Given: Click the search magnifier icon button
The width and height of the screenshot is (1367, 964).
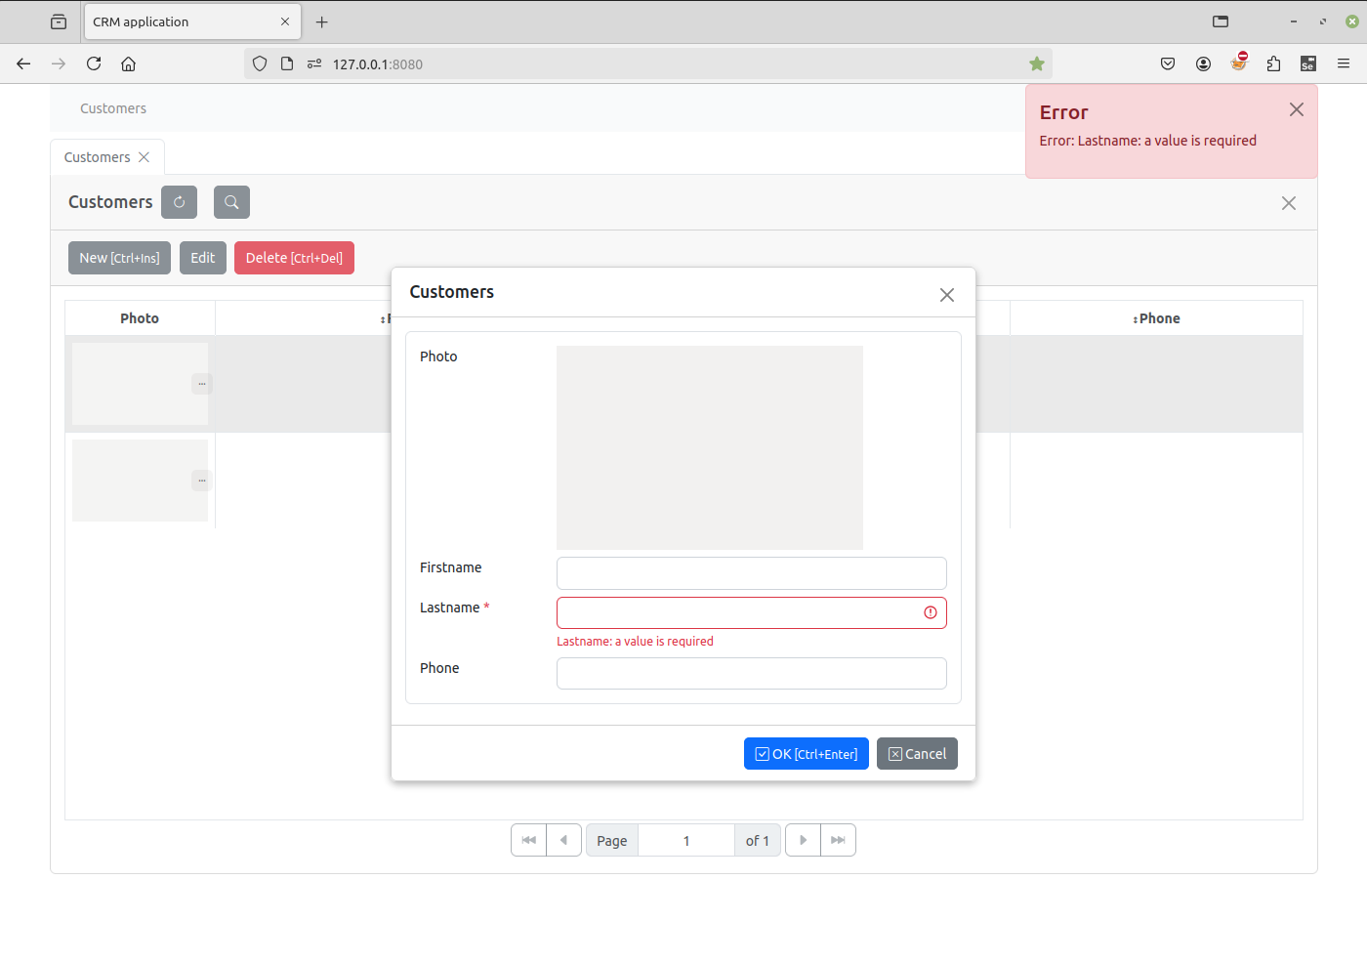Looking at the screenshot, I should 231,202.
